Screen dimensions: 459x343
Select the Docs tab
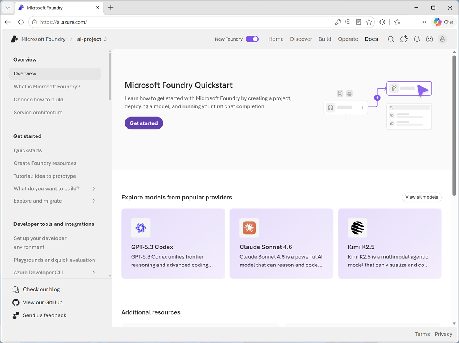click(x=371, y=39)
